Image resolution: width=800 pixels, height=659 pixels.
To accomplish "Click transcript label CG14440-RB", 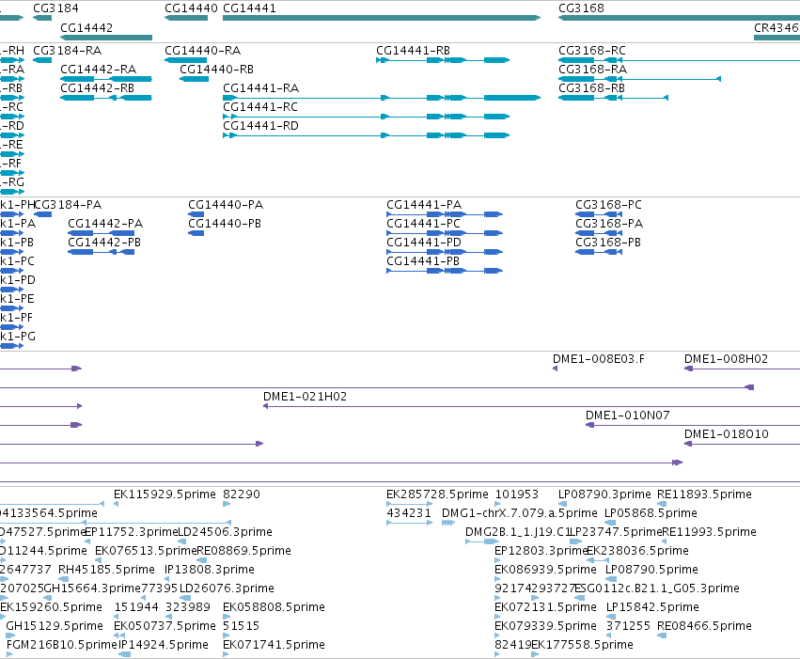I will 216,70.
